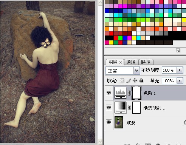Switch to the 图层 (Layers) tab
The width and height of the screenshot is (186, 145).
(113, 62)
